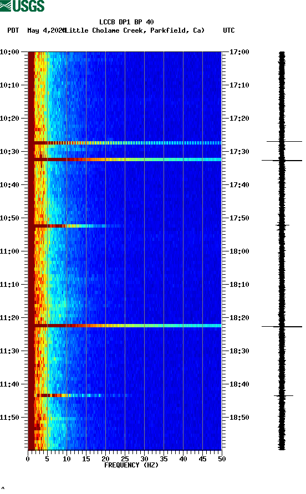This screenshot has width=306, height=494.
Task: Click the 10:30 PDT time label
Action: [x=9, y=152]
